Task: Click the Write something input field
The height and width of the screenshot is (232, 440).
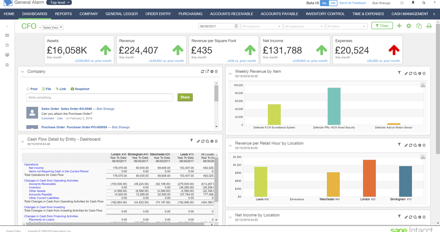Action: point(100,97)
